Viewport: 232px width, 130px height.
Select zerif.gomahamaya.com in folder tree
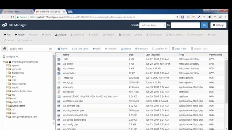pos(24,117)
